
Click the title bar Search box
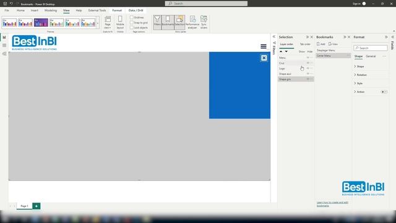pos(206,4)
